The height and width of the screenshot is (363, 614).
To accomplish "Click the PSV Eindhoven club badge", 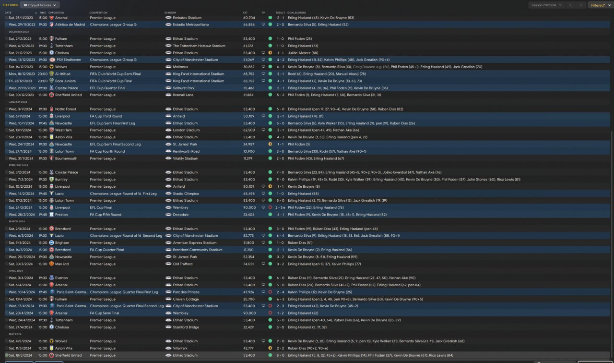I will click(51, 60).
